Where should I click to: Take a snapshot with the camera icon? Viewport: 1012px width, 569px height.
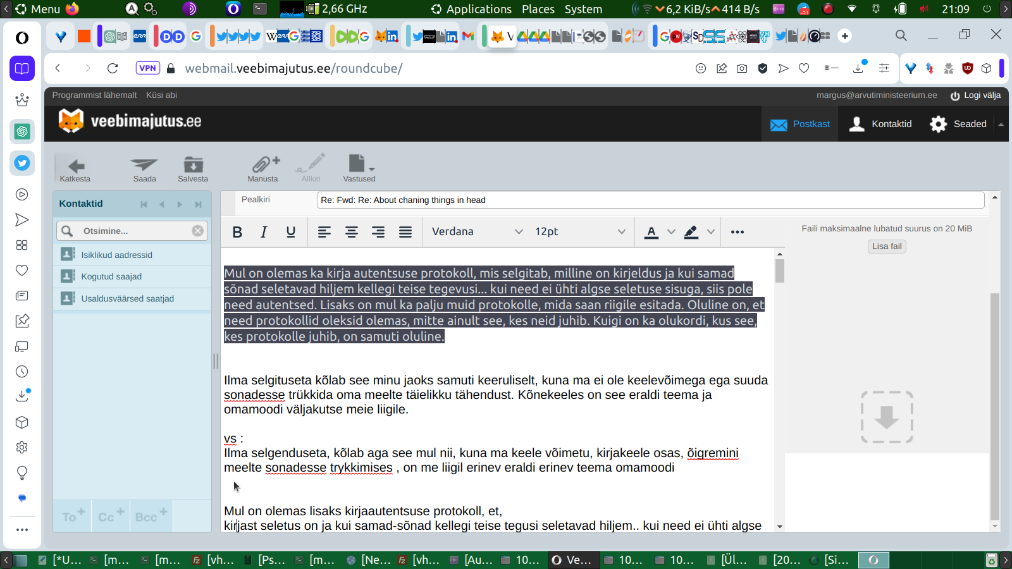tap(742, 68)
